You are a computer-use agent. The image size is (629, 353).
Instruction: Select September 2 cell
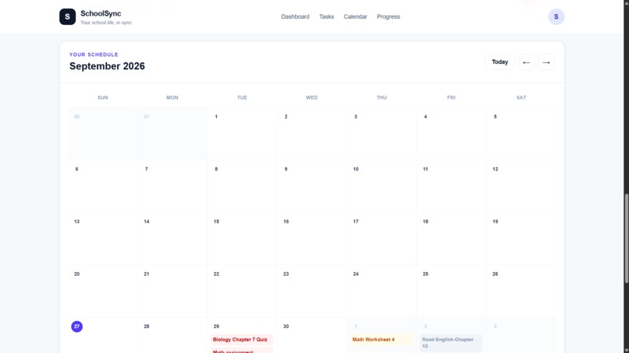pos(311,134)
